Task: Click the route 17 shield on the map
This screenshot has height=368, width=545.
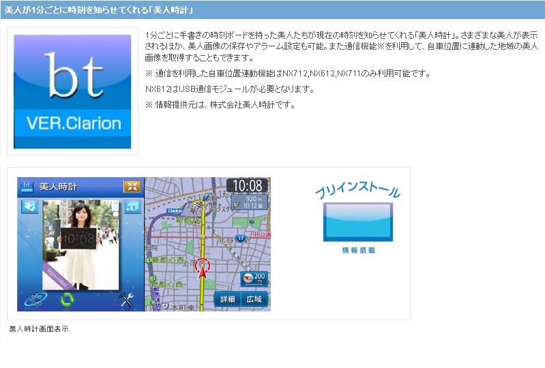Action: tap(241, 239)
